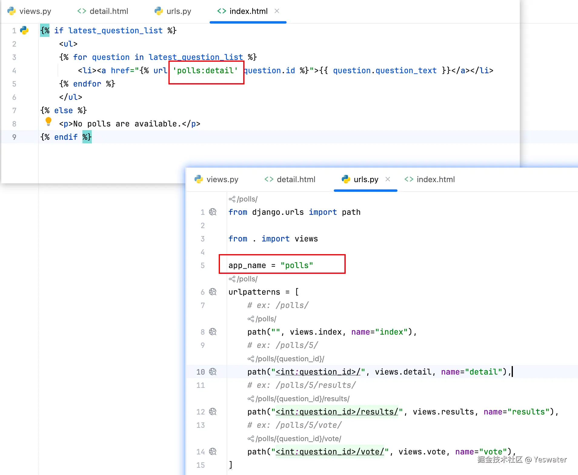The height and width of the screenshot is (475, 578).
Task: Open index.html tab in lower editor
Action: [x=430, y=179]
